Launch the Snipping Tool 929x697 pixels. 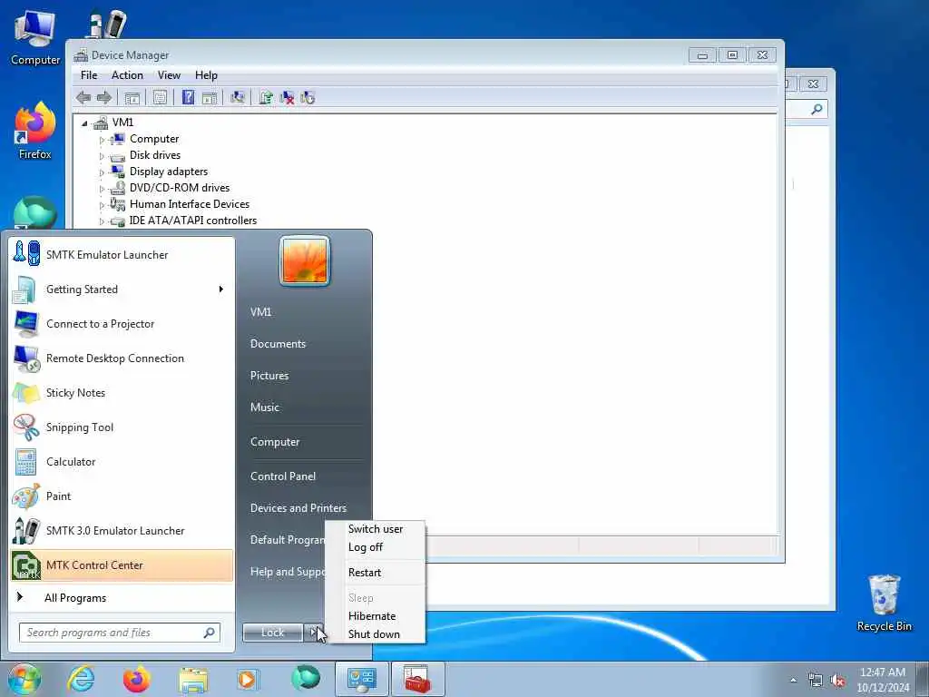122,427
